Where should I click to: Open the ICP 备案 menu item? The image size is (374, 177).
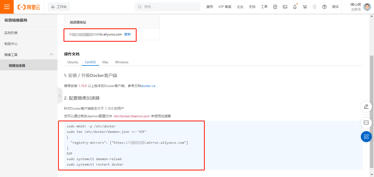tap(225, 7)
